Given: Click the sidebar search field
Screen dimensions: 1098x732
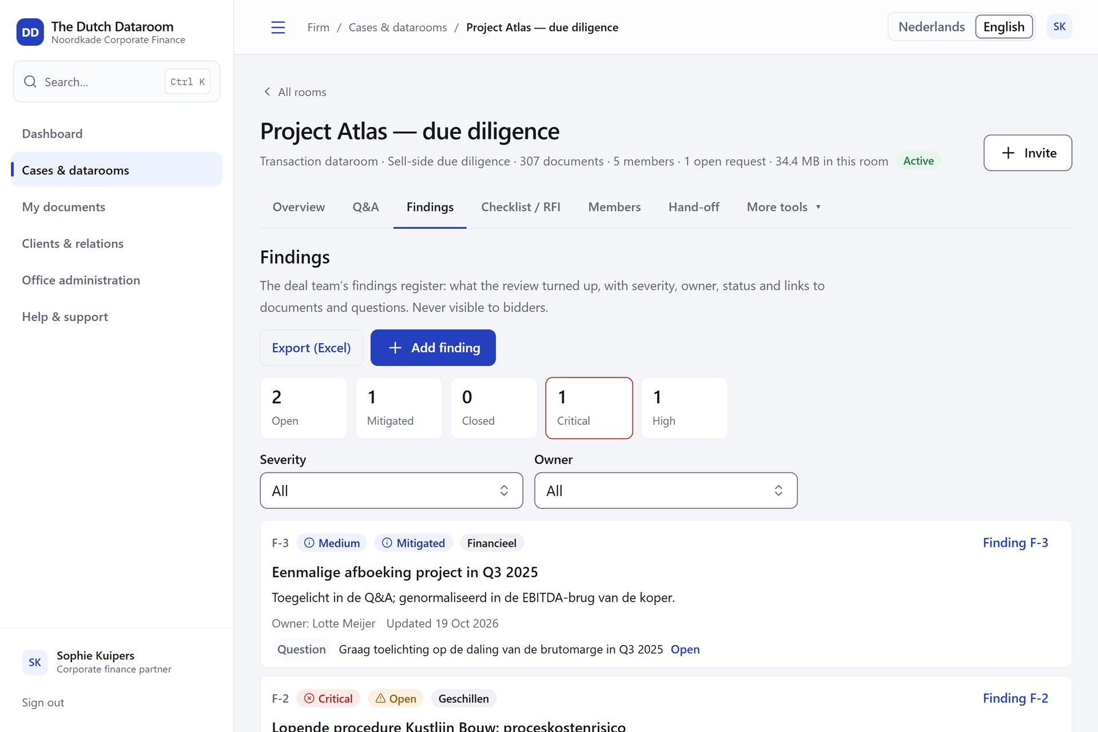Looking at the screenshot, I should pos(117,82).
